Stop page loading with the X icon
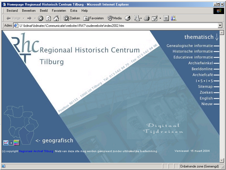The width and height of the screenshot is (226, 170). click(41, 18)
